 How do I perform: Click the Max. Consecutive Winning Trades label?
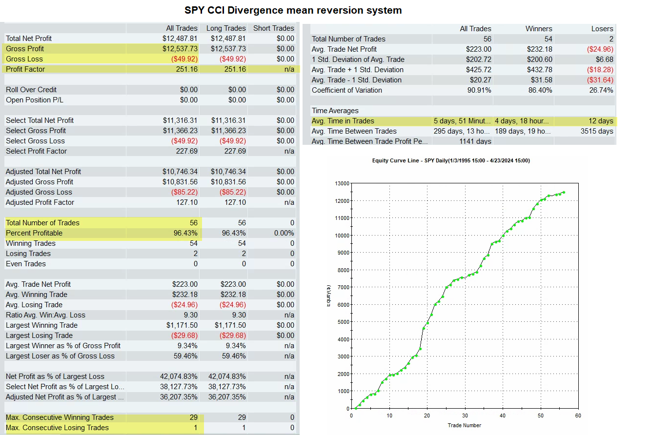point(60,417)
